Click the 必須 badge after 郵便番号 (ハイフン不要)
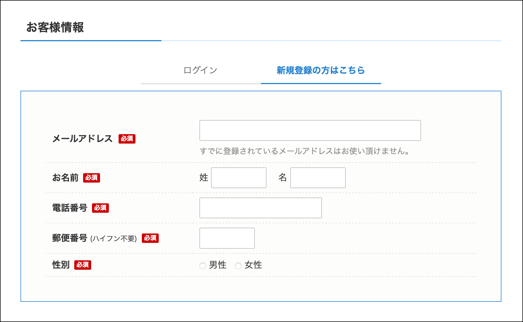Screen dimensions: 523x322 pos(150,238)
